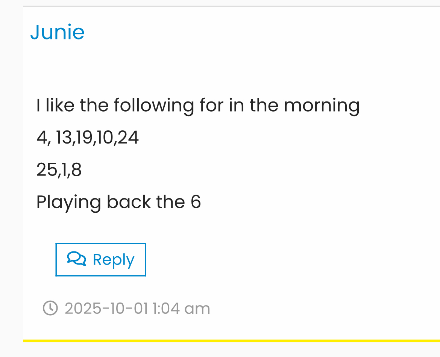Click the clock icon beside the timestamp
The height and width of the screenshot is (357, 440).
coord(50,308)
